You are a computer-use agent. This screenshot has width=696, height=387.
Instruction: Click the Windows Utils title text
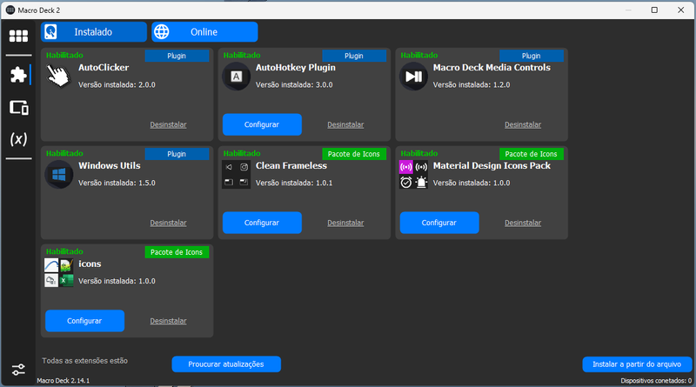[110, 165]
